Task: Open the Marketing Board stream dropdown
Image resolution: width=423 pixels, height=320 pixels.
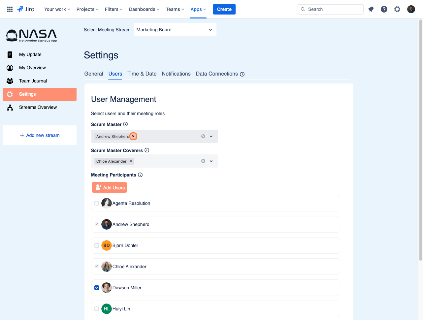Action: (175, 30)
